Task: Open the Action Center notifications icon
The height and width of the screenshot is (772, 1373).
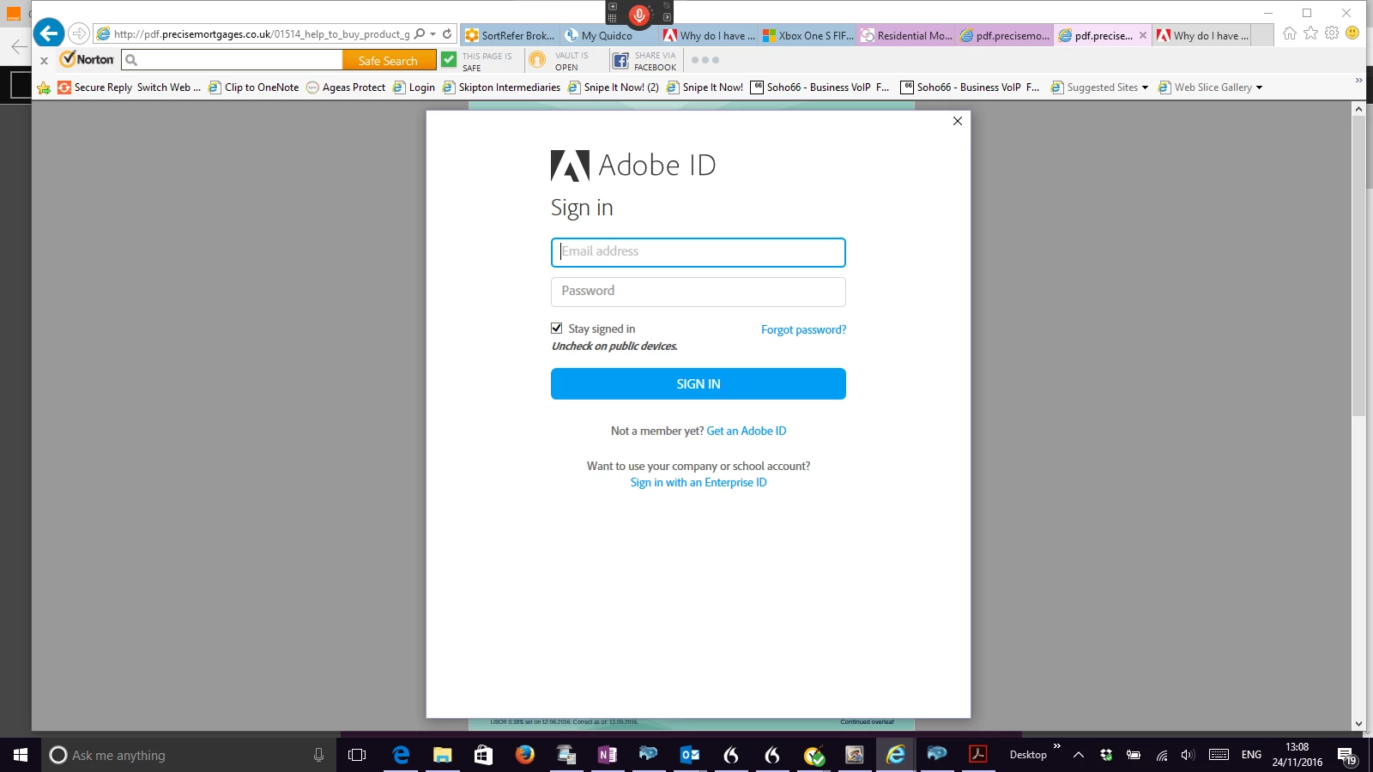Action: point(1347,756)
